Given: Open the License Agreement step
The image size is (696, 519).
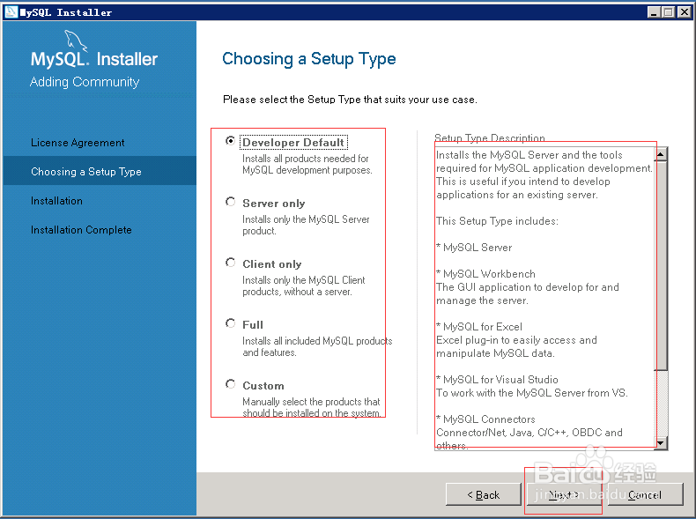Looking at the screenshot, I should click(x=78, y=143).
